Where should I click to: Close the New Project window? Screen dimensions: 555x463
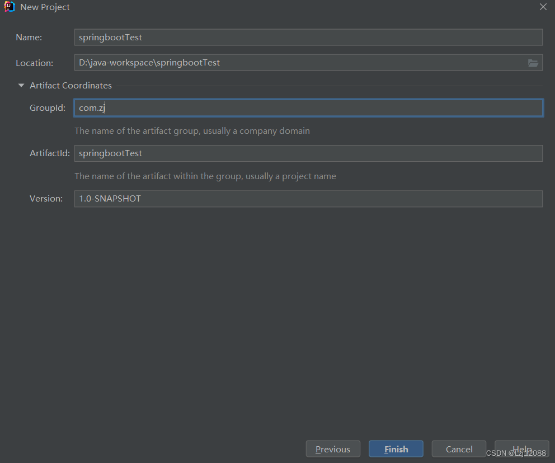click(x=543, y=7)
